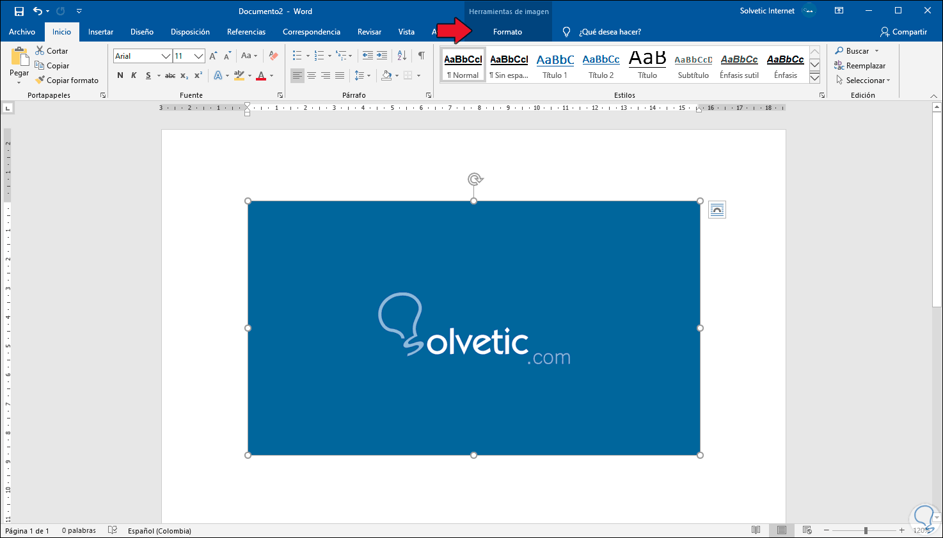
Task: Apply borders with the borders icon
Action: point(408,75)
